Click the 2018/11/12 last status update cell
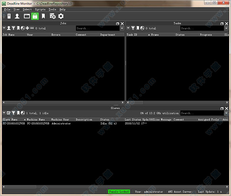 [136, 123]
